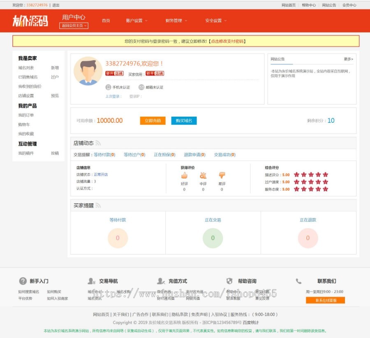Click the 立即充值 recharge button
This screenshot has height=338, width=370.
[x=153, y=120]
